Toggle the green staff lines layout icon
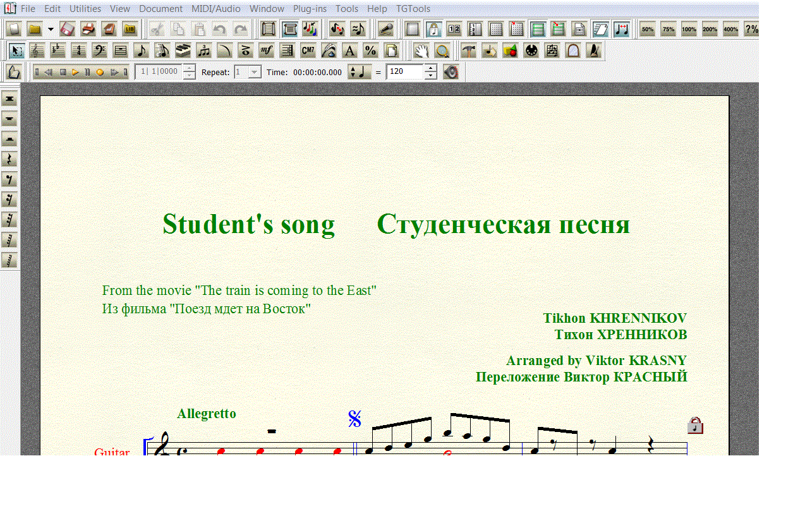 538,29
